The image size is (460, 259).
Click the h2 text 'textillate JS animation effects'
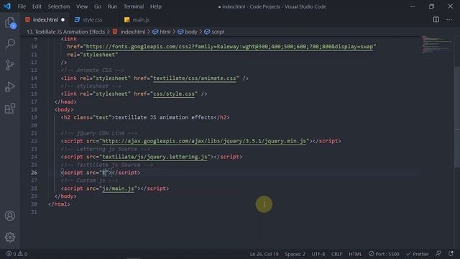(x=165, y=117)
